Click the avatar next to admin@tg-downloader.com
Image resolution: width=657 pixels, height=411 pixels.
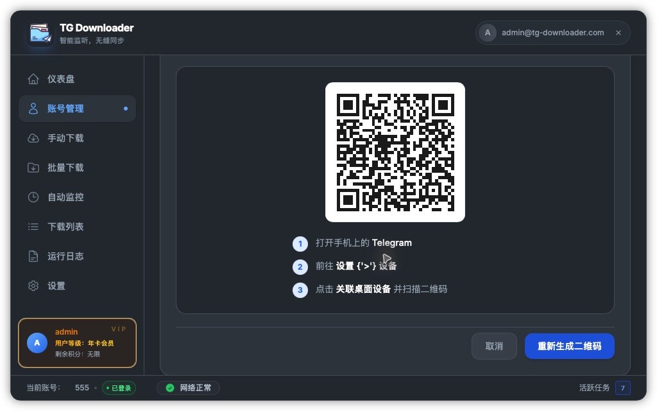(488, 33)
